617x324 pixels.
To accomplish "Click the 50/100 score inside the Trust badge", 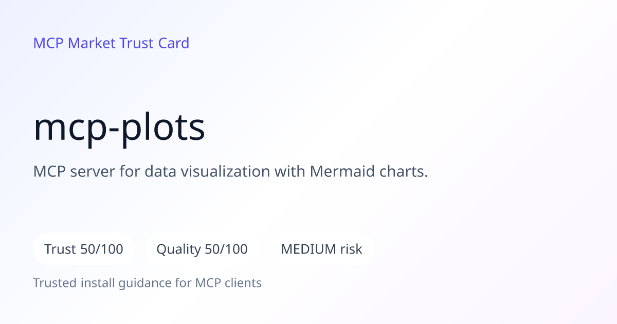I will [x=102, y=249].
